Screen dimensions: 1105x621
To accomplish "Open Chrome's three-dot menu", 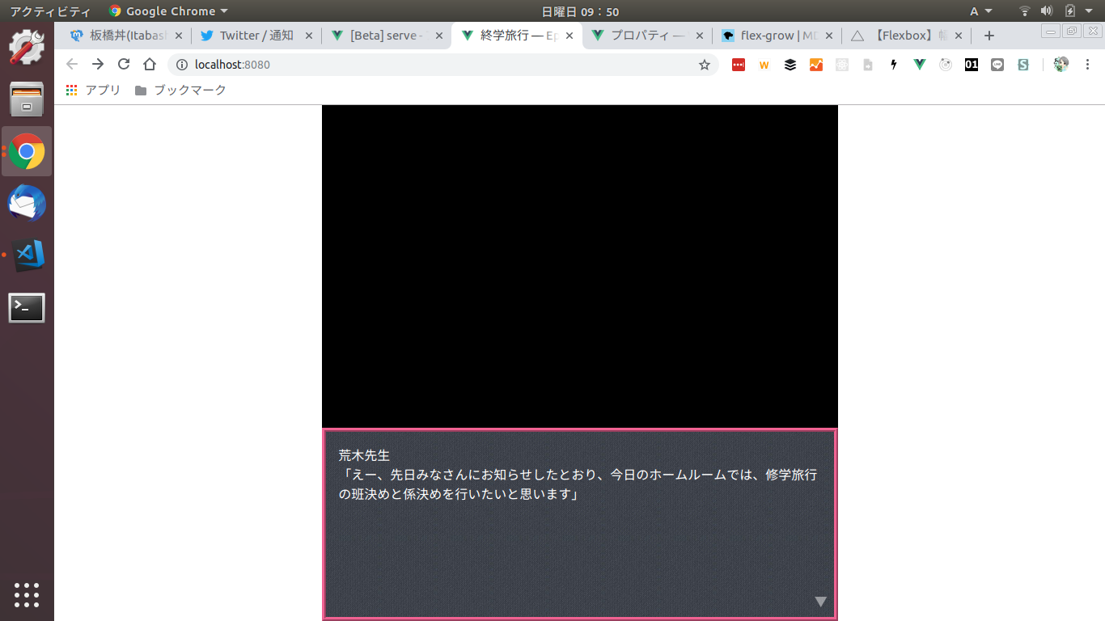I will (1087, 65).
